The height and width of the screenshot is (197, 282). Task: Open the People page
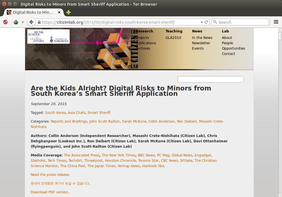[x=228, y=43]
